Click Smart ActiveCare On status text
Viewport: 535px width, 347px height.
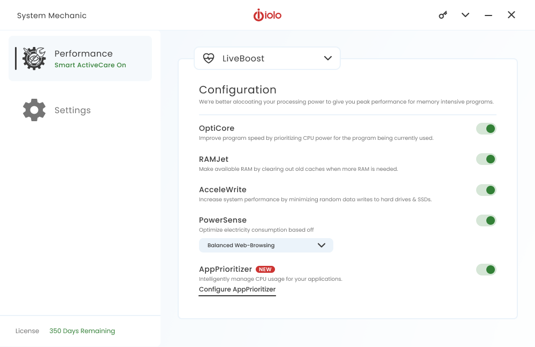[x=90, y=65]
